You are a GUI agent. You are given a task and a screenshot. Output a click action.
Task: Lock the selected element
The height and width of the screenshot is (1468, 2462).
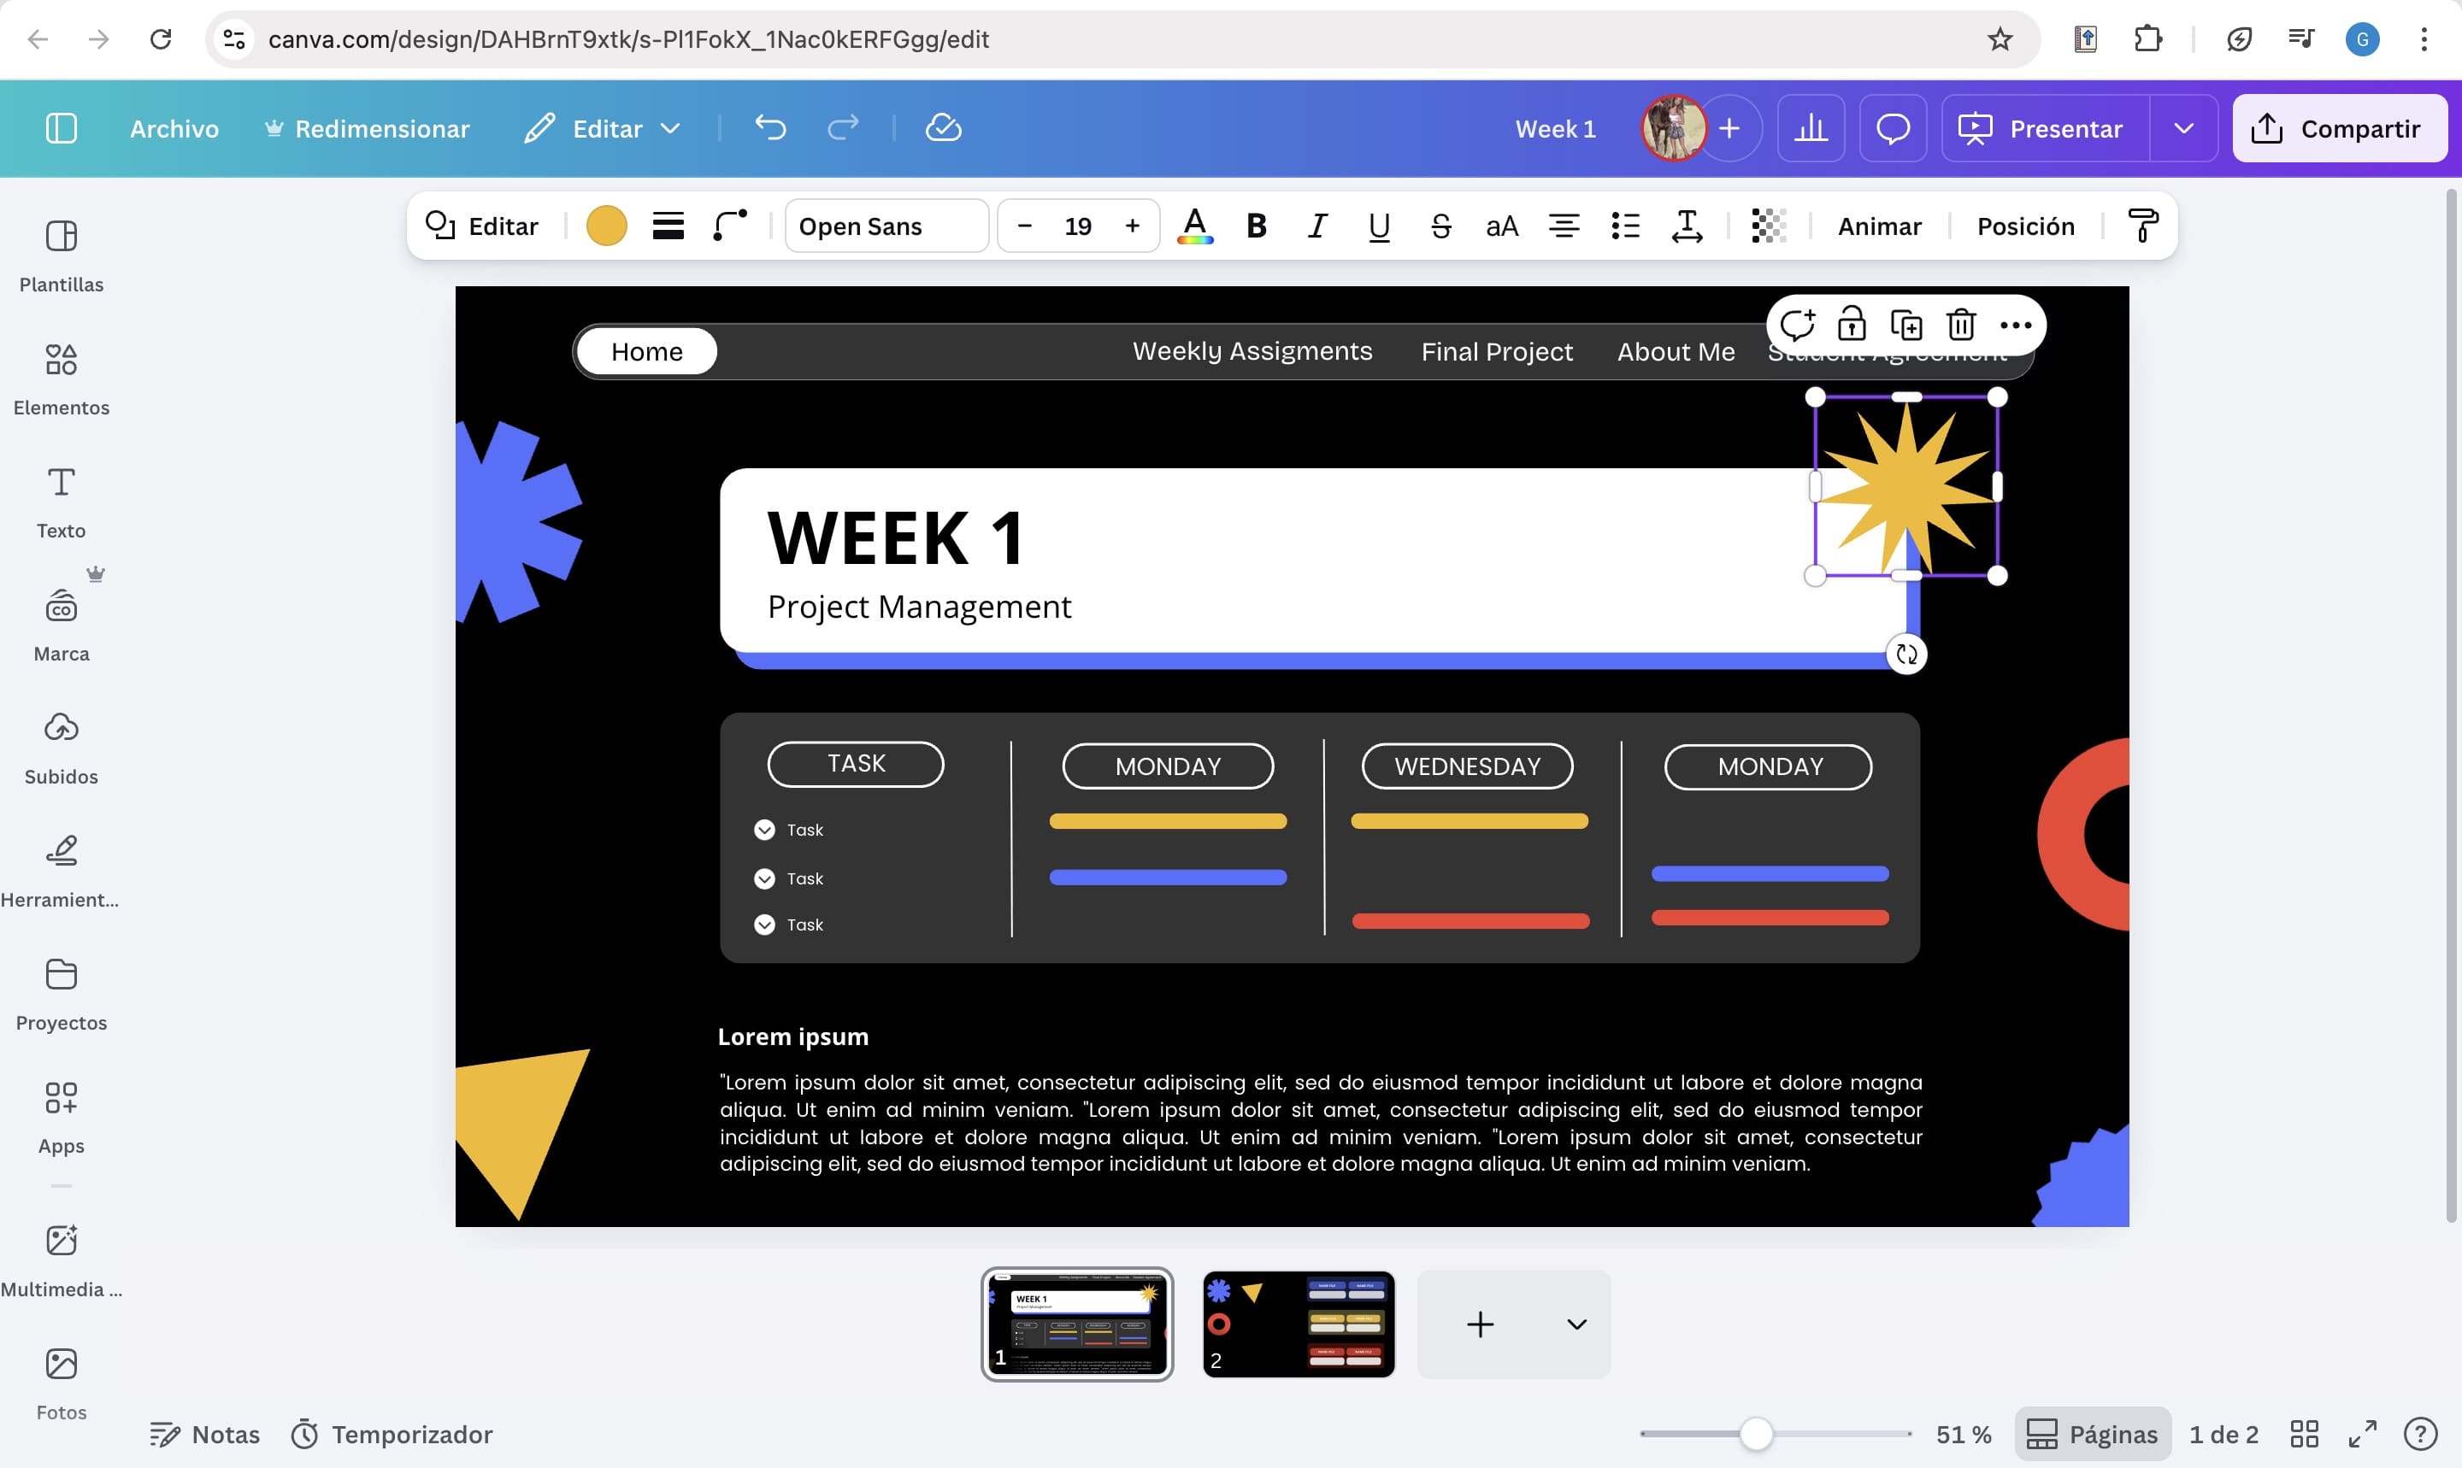(x=1851, y=325)
